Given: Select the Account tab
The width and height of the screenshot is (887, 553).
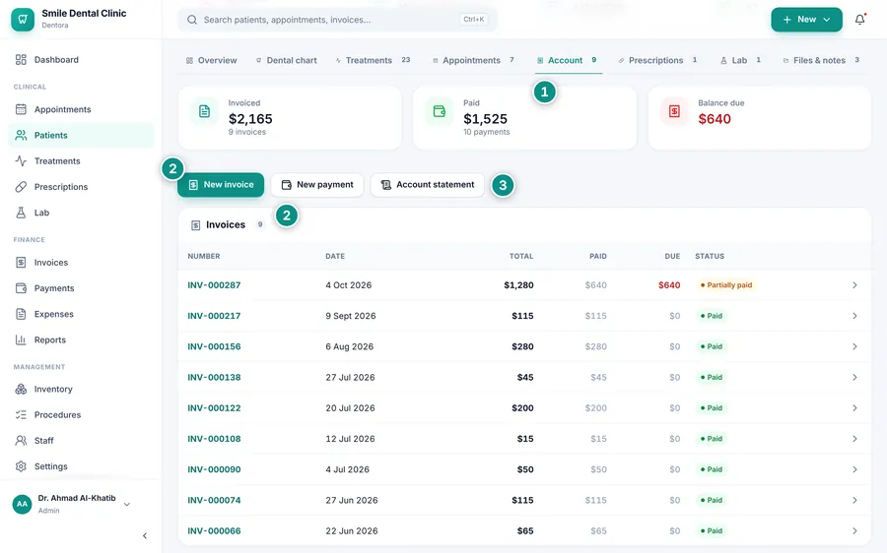Looking at the screenshot, I should pos(567,60).
